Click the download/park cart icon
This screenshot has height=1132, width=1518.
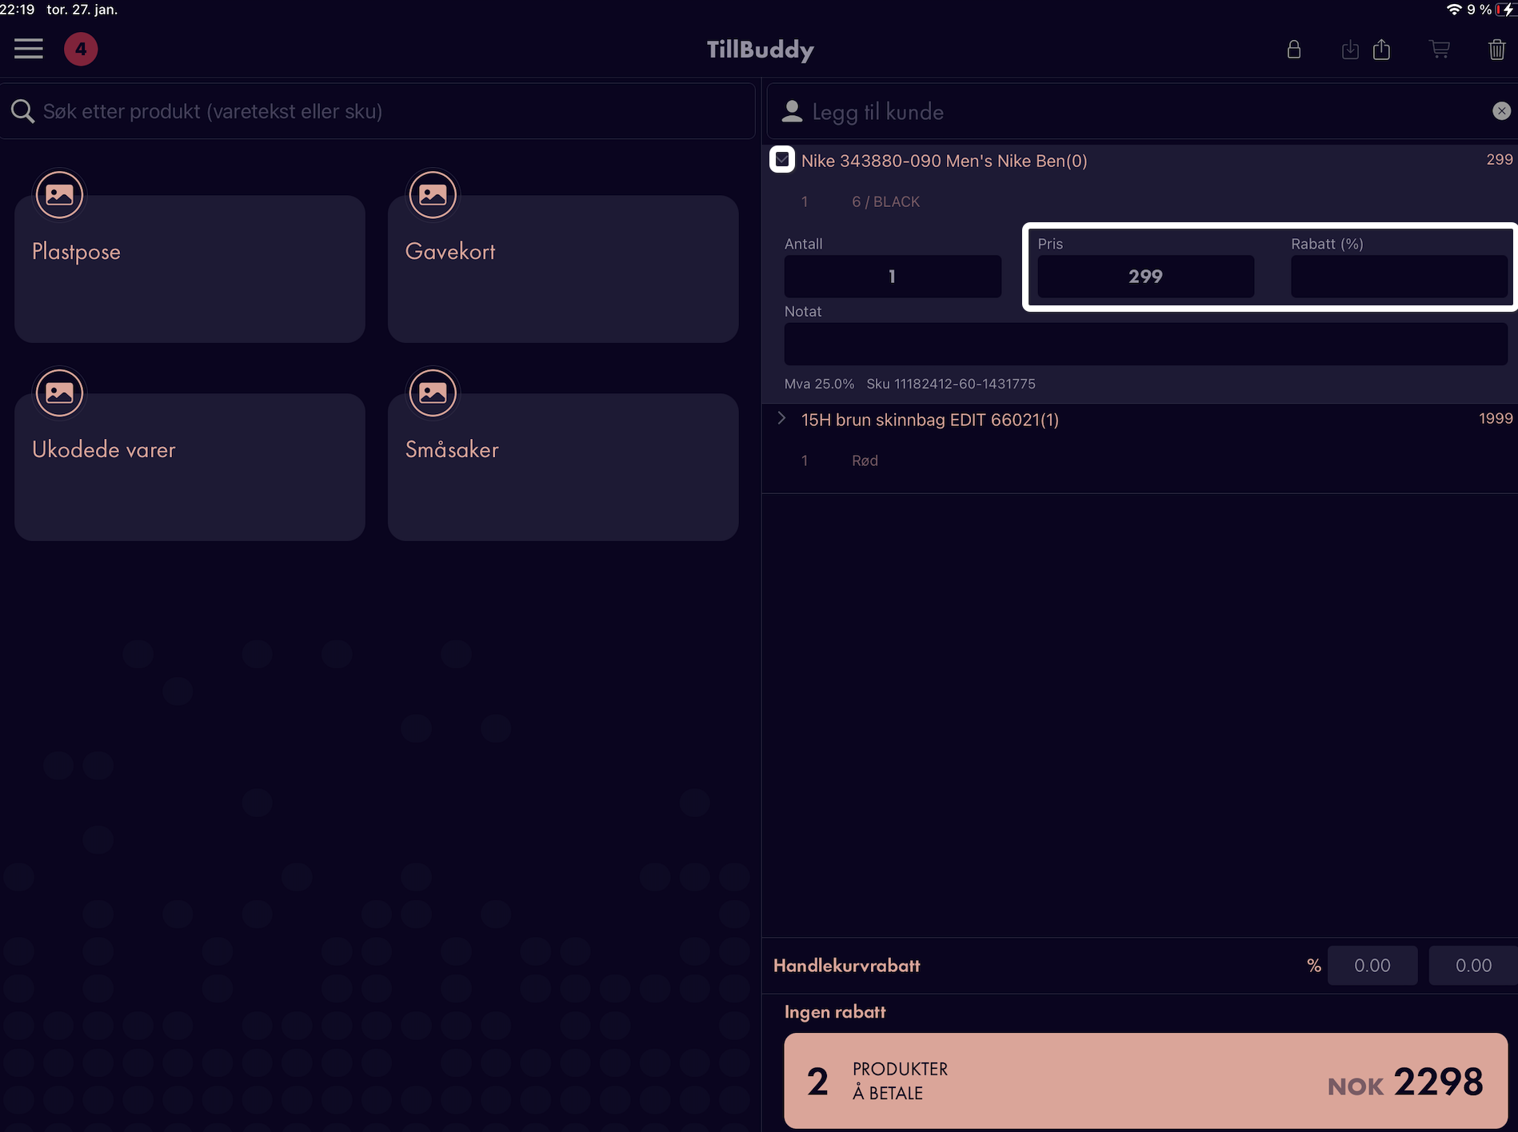click(1349, 50)
